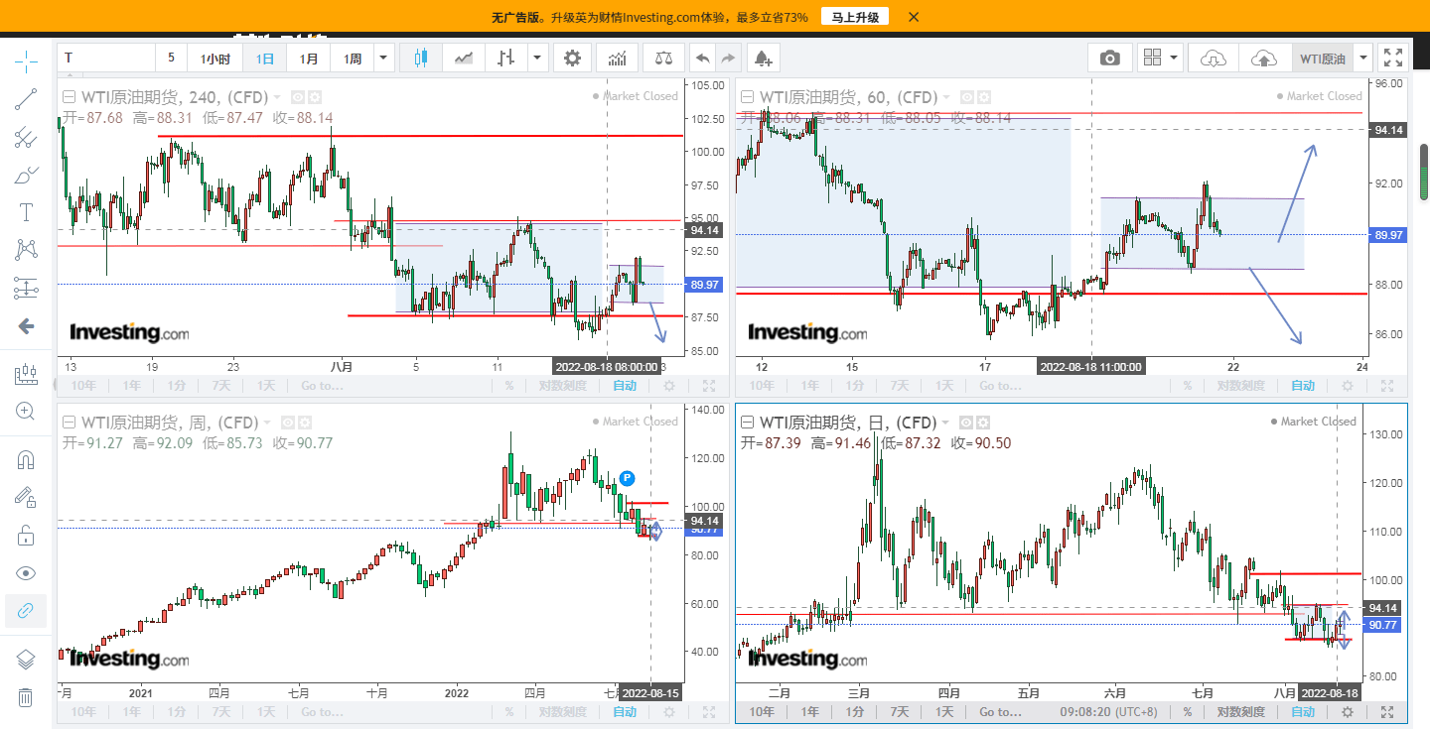
Task: Select the 1月 interval
Action: pos(309,59)
